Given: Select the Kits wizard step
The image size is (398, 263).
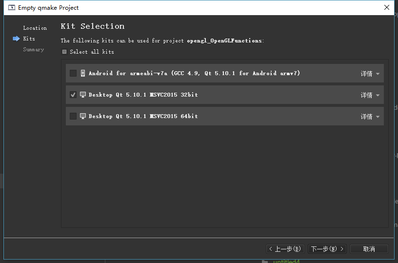Looking at the screenshot, I should pyautogui.click(x=29, y=39).
